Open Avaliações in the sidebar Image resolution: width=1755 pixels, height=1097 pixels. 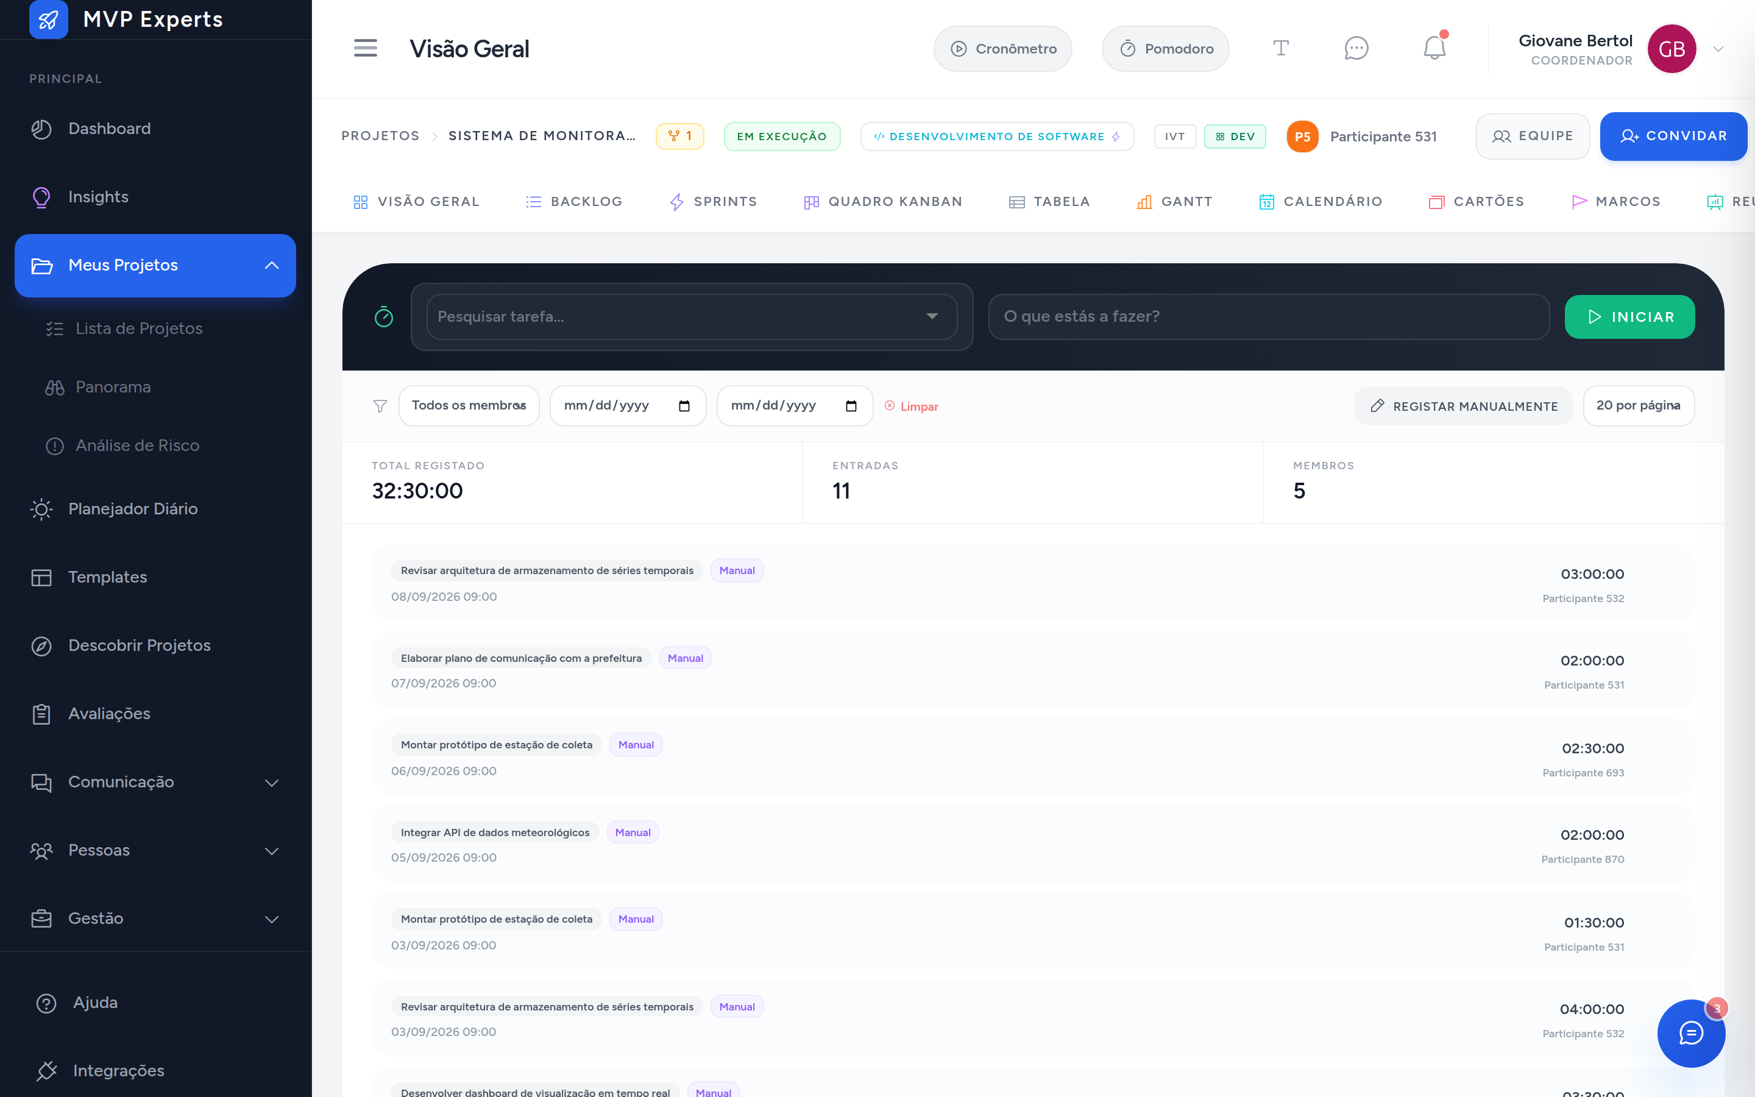coord(155,713)
